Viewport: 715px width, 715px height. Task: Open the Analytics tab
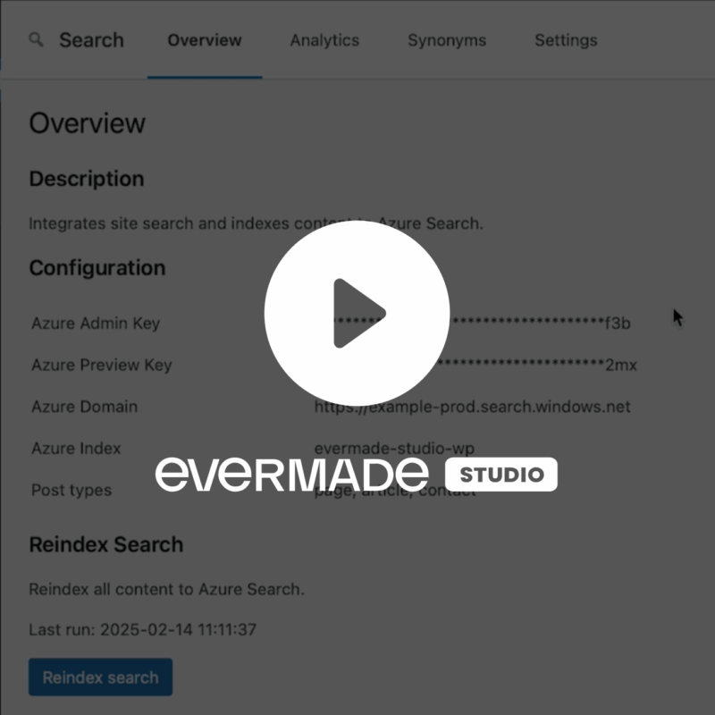click(324, 40)
